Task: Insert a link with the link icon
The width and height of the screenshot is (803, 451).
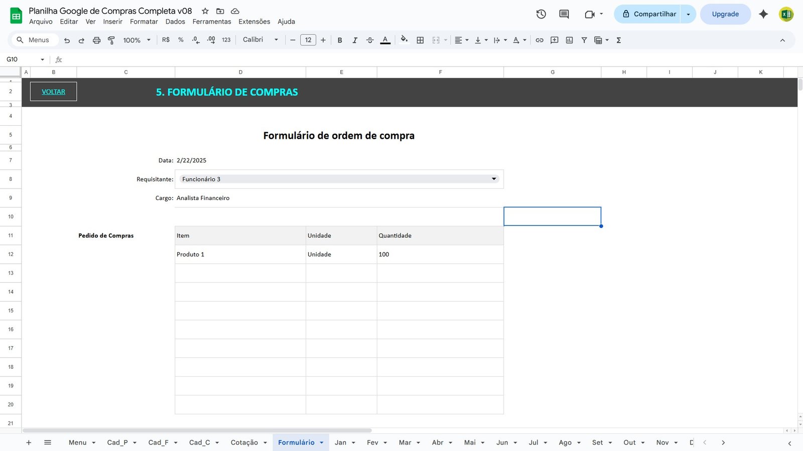Action: click(x=539, y=40)
